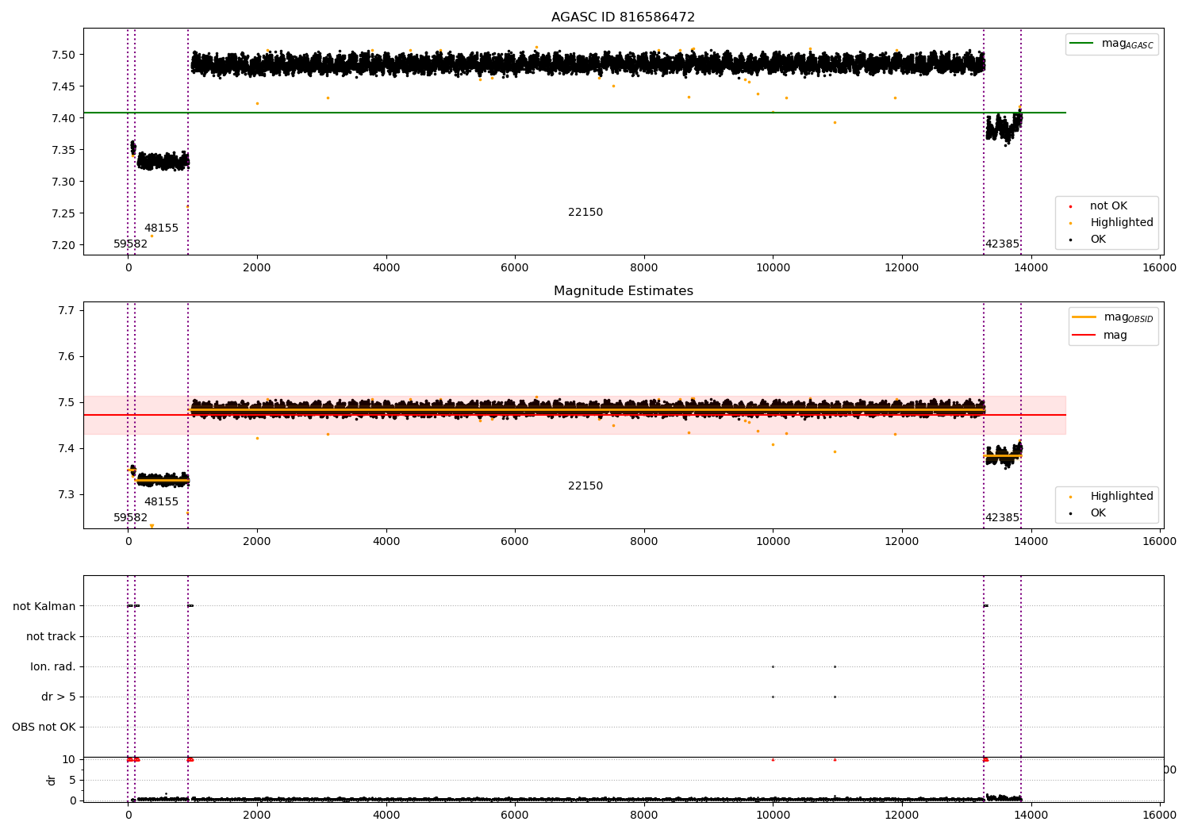Click the 22150 label in the Magnitude Estimates plot

pos(585,486)
